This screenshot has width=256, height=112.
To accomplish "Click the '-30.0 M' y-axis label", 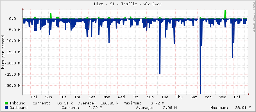I will tap(12, 85).
